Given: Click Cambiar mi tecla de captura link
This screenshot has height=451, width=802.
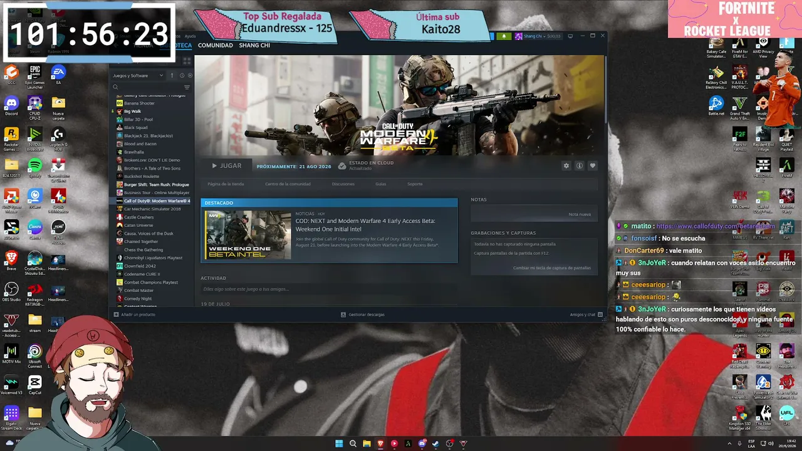Looking at the screenshot, I should (552, 268).
